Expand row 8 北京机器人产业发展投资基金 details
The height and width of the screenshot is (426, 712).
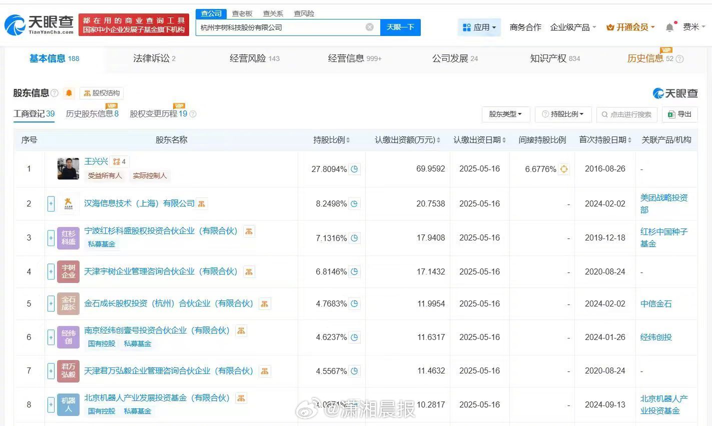(51, 404)
